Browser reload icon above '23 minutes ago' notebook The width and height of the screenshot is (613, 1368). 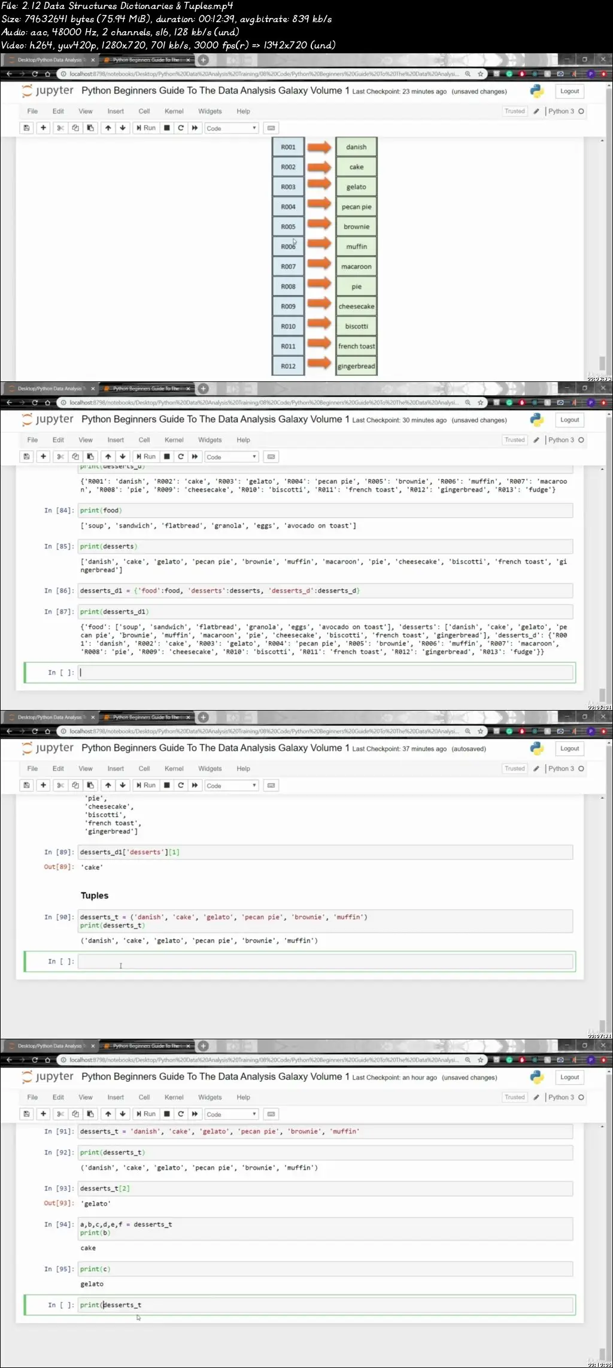point(35,74)
